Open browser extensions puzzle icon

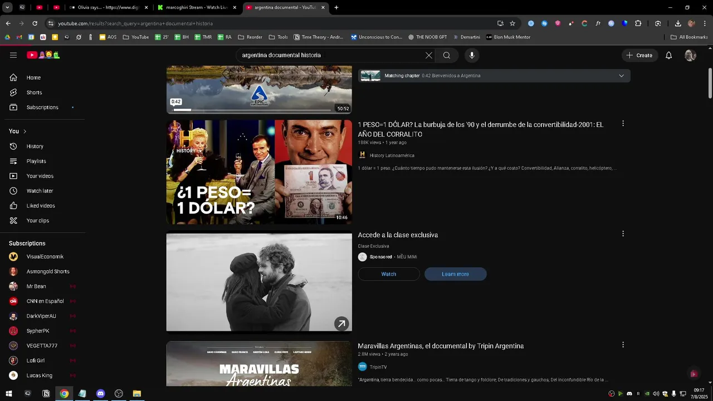pos(638,23)
